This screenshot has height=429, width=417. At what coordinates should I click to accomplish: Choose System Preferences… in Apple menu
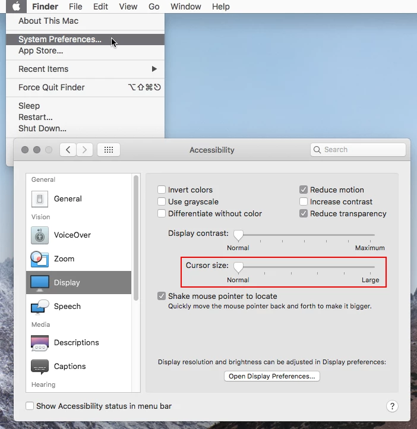click(x=85, y=39)
